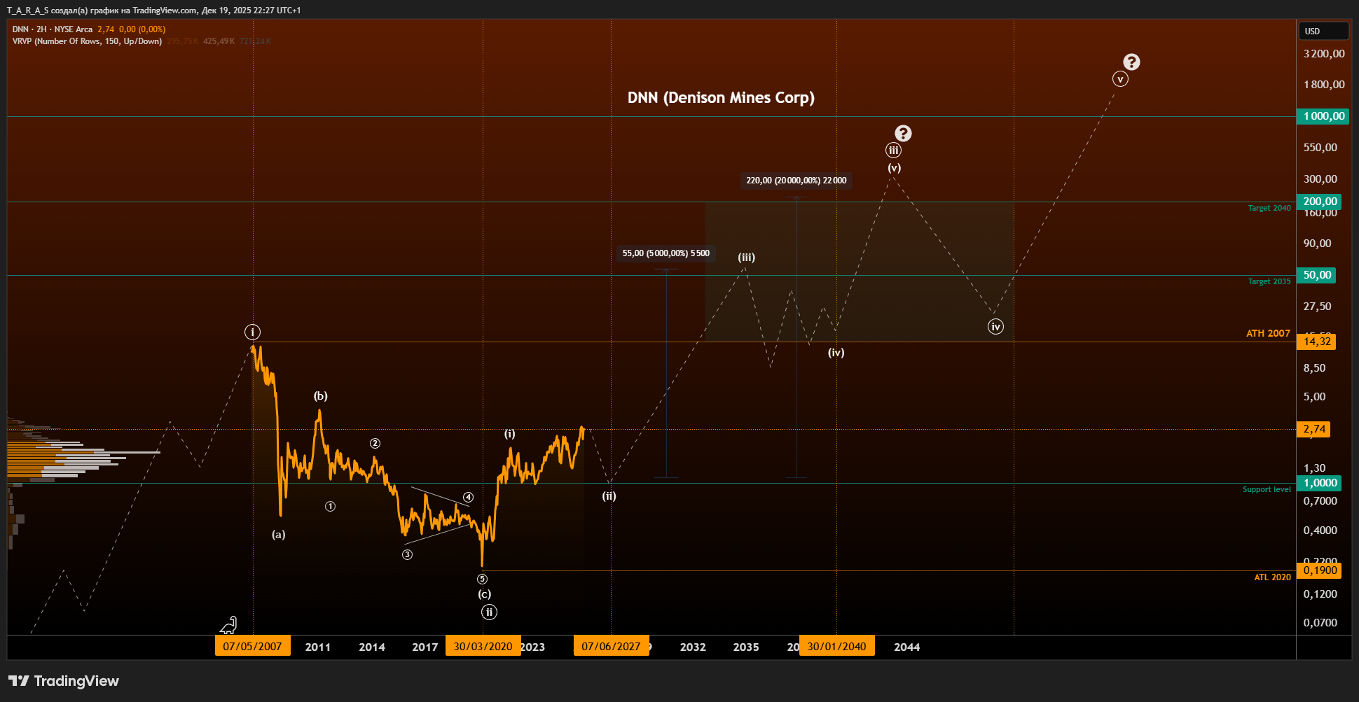Click the dinosaur icon near 07/05/2007
The image size is (1359, 702).
coord(229,624)
